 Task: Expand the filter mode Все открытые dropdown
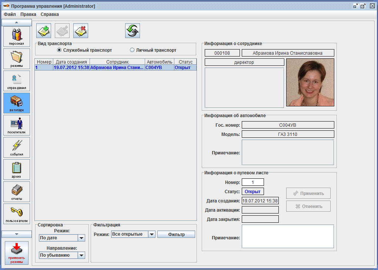pos(151,234)
